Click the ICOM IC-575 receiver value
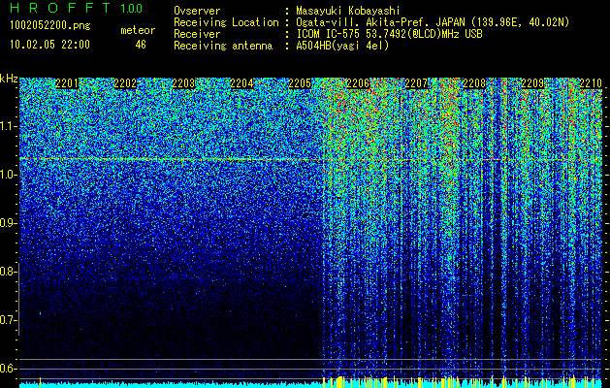 389,34
